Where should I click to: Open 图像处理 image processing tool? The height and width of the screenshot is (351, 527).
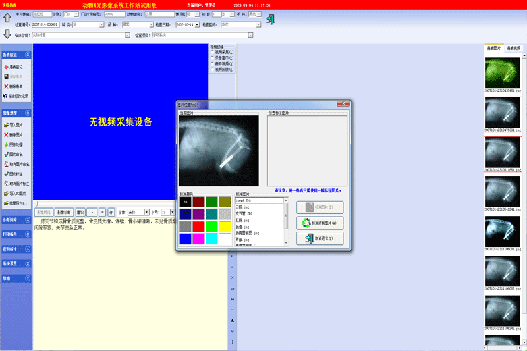(x=14, y=144)
